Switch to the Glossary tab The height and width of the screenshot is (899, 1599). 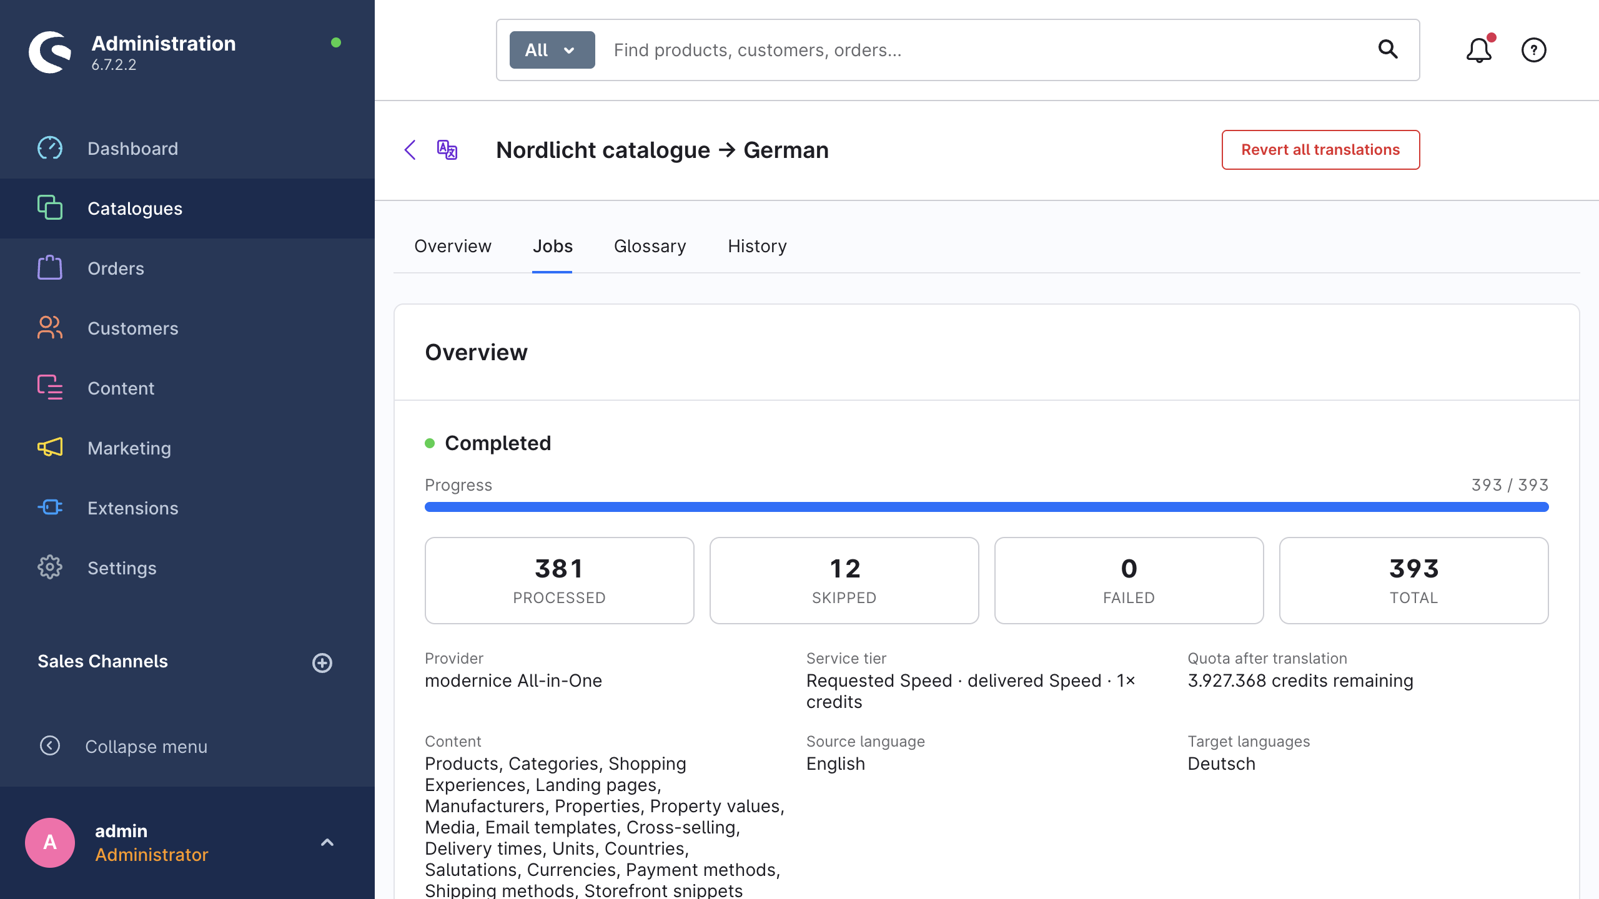click(x=650, y=246)
